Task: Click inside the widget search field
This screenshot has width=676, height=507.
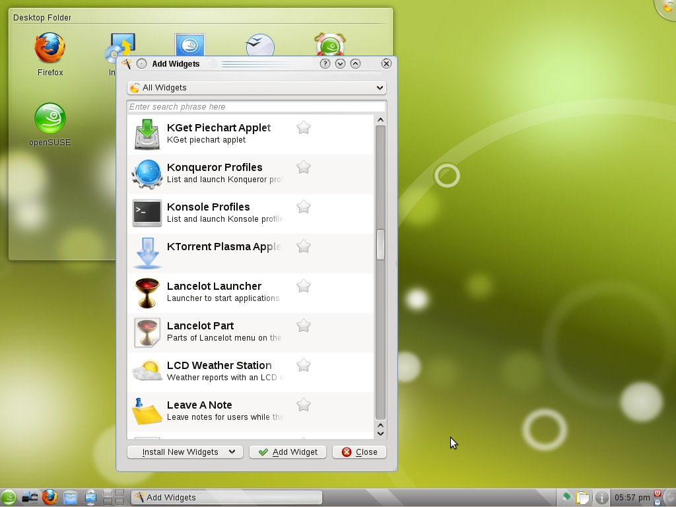Action: coord(256,106)
